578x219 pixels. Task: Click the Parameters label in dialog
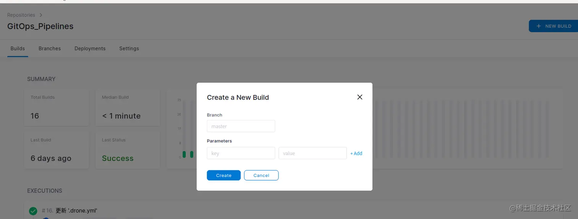coord(219,141)
